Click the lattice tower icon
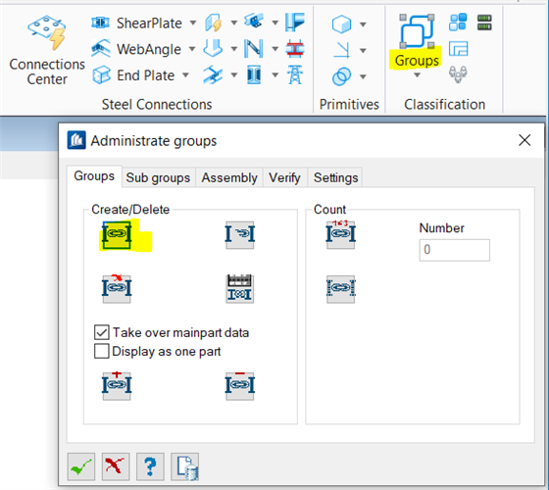549x490 pixels. (x=295, y=74)
